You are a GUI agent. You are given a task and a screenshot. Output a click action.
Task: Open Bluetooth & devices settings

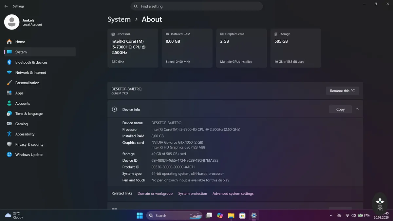[x=40, y=62]
